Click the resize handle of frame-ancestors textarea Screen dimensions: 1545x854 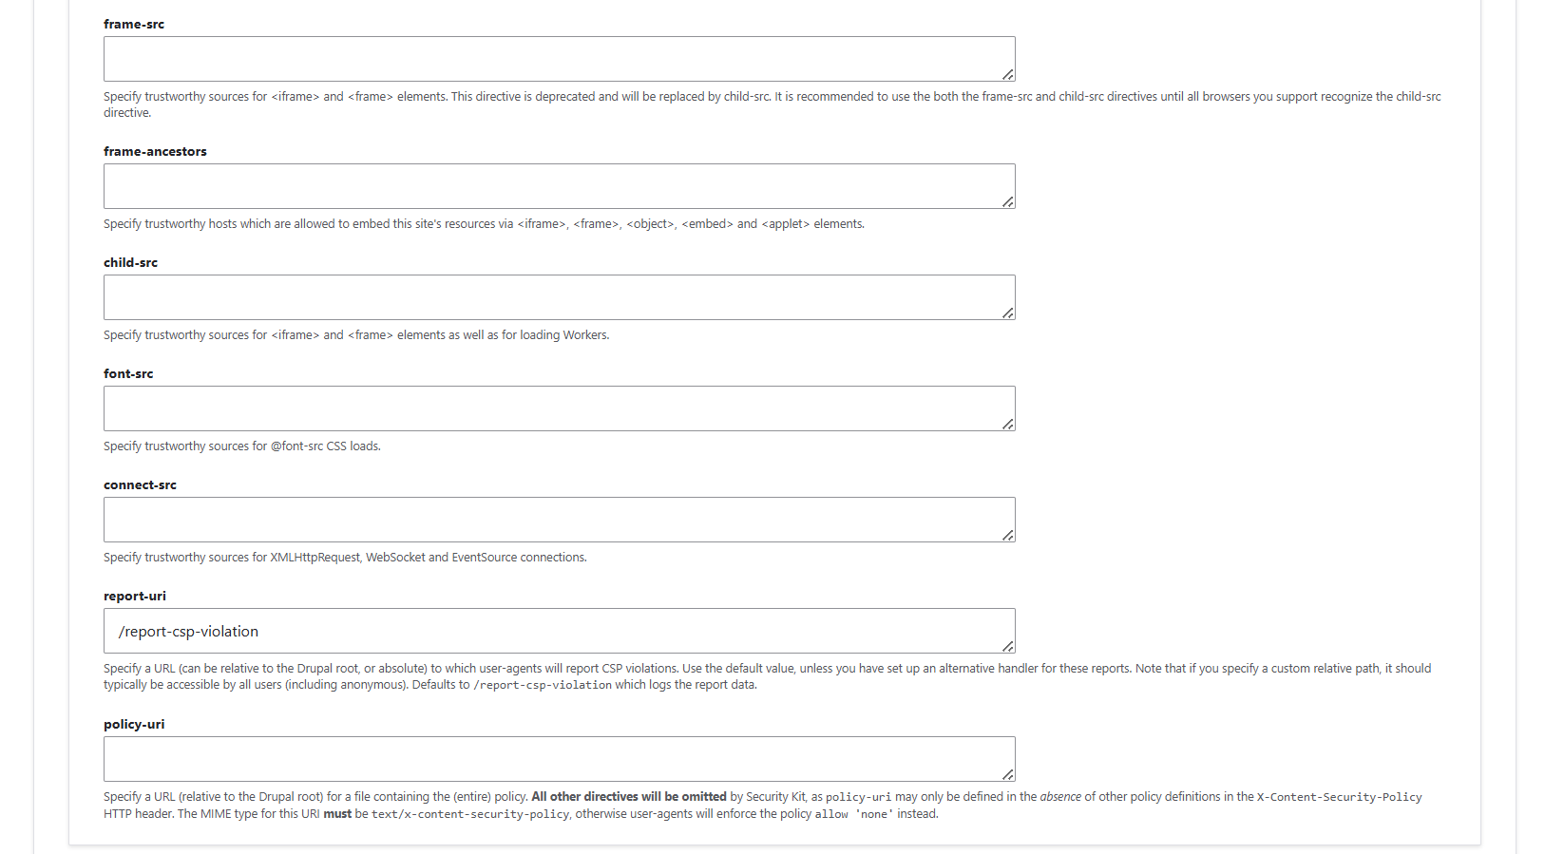click(x=1008, y=201)
